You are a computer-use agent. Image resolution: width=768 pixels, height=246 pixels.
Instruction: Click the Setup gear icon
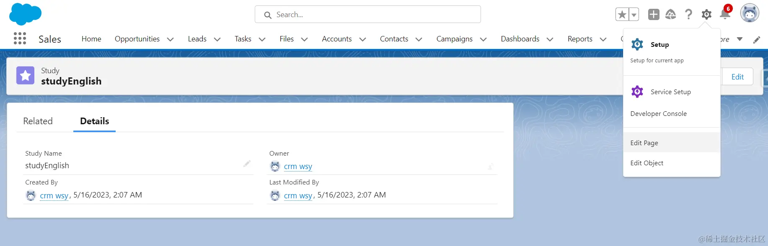click(x=706, y=15)
